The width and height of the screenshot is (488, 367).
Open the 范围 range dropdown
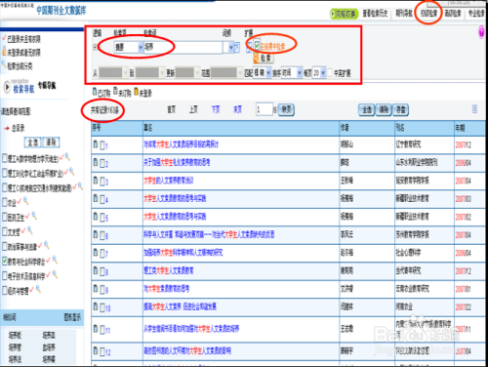(226, 73)
